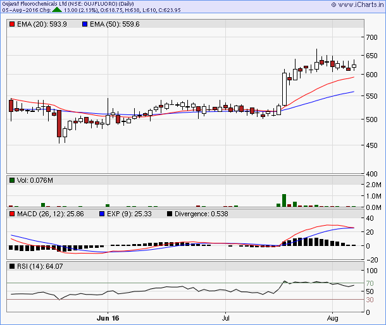Click the -20 MACD axis label
This screenshot has height=325, width=386.
click(371, 260)
